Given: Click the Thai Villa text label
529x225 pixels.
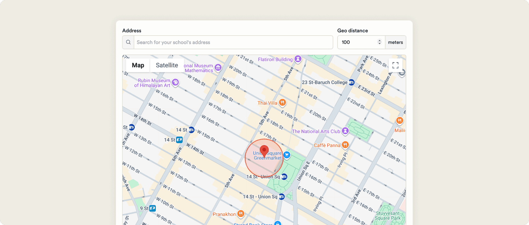Looking at the screenshot, I should (x=267, y=103).
